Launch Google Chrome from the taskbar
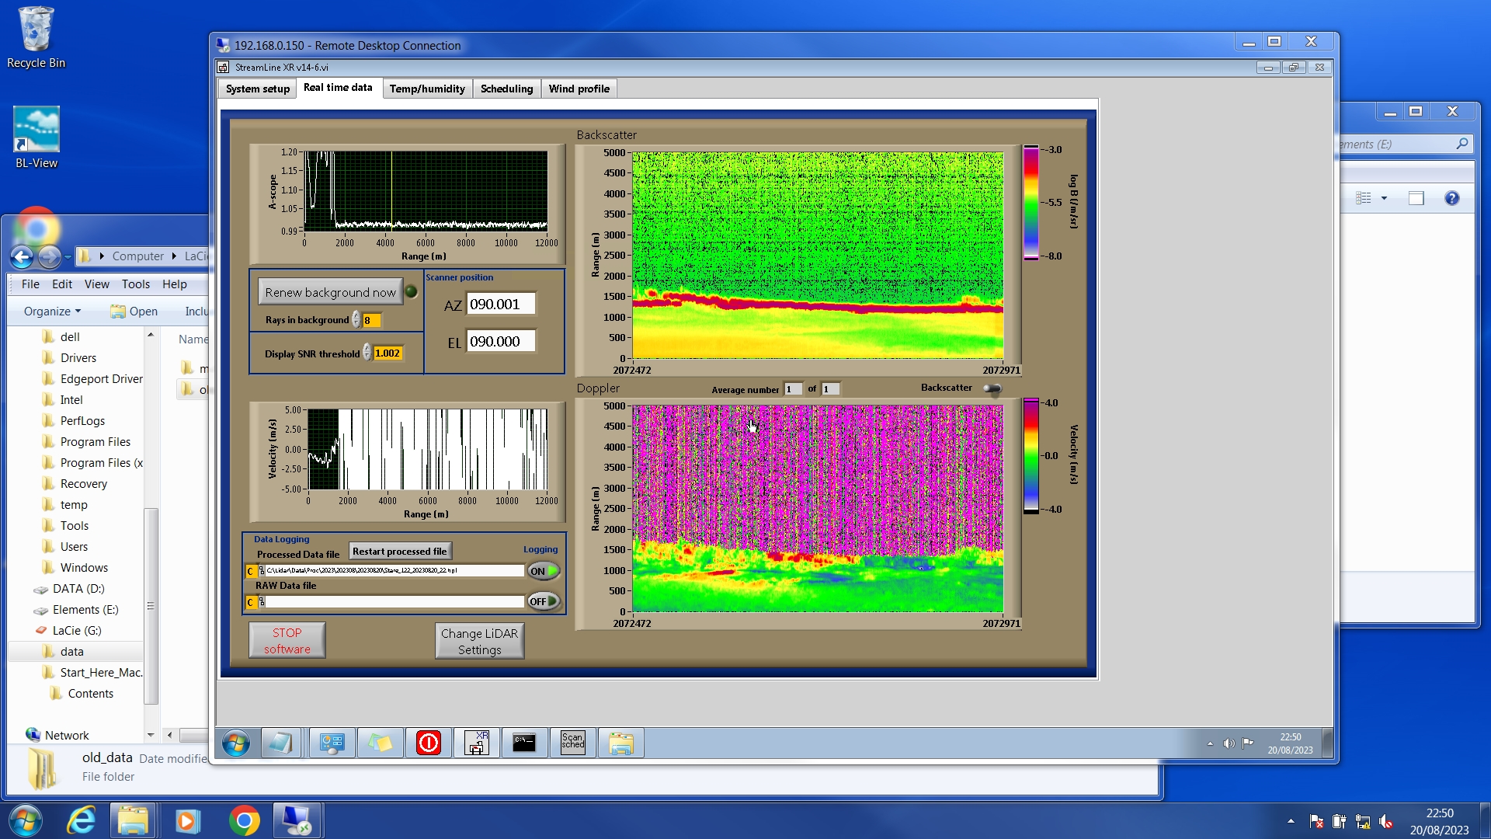 coord(244,820)
